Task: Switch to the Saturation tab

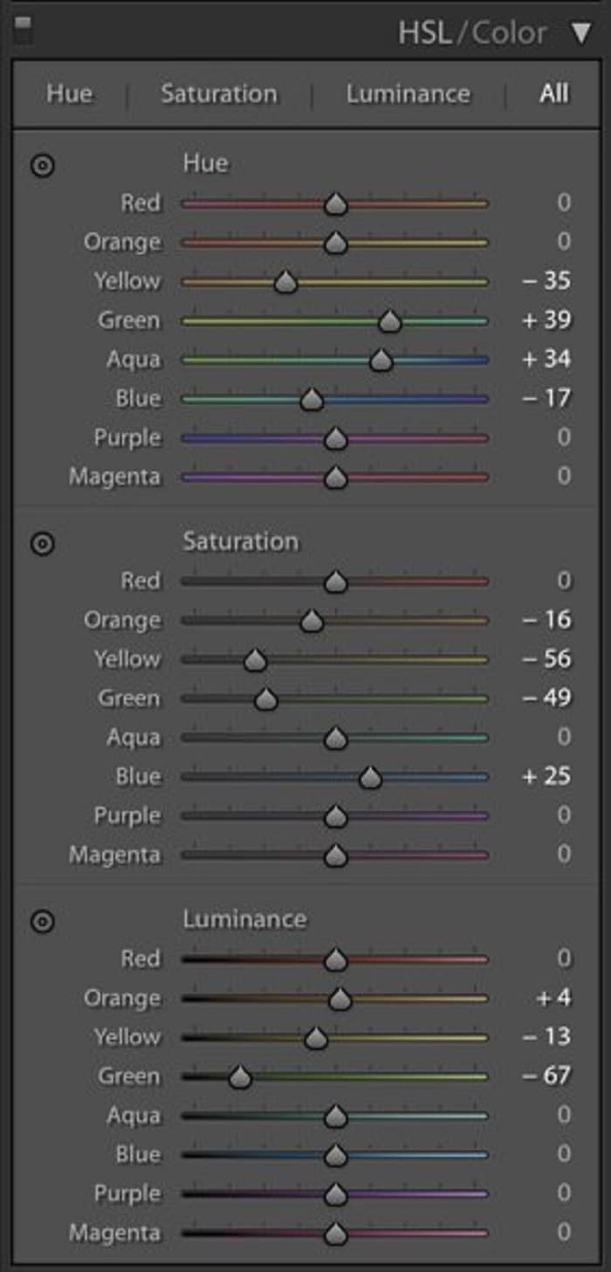Action: tap(218, 94)
